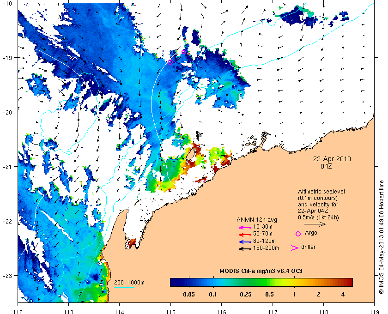Click the smaller Argo float marker near 19S
Viewport: 388px width, 314px height.
[x=184, y=52]
